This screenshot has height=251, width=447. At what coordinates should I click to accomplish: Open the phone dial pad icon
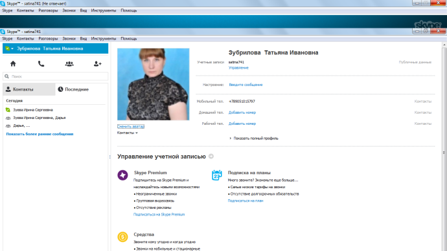pos(41,64)
